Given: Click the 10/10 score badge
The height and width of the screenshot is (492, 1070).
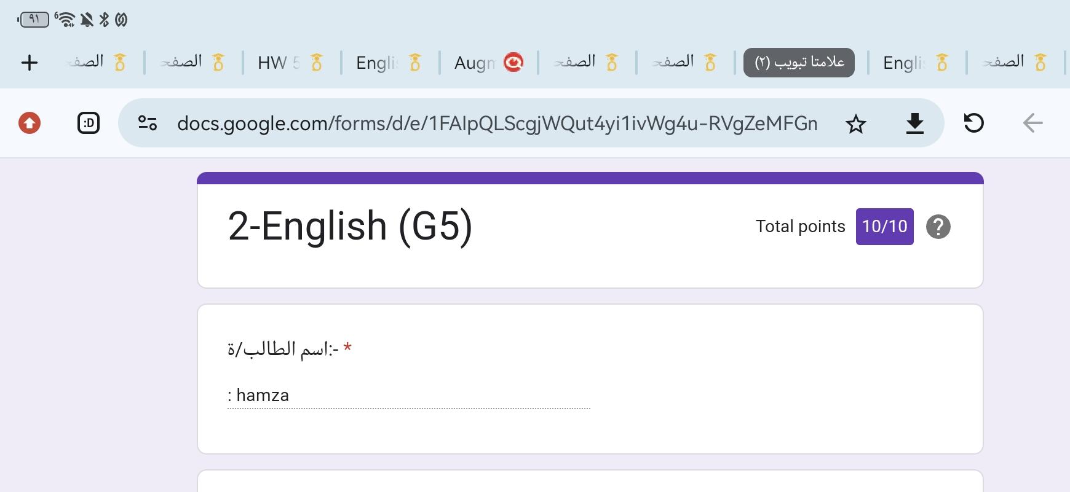Looking at the screenshot, I should coord(884,227).
